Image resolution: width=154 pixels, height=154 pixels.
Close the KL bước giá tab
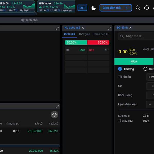(x=83, y=28)
